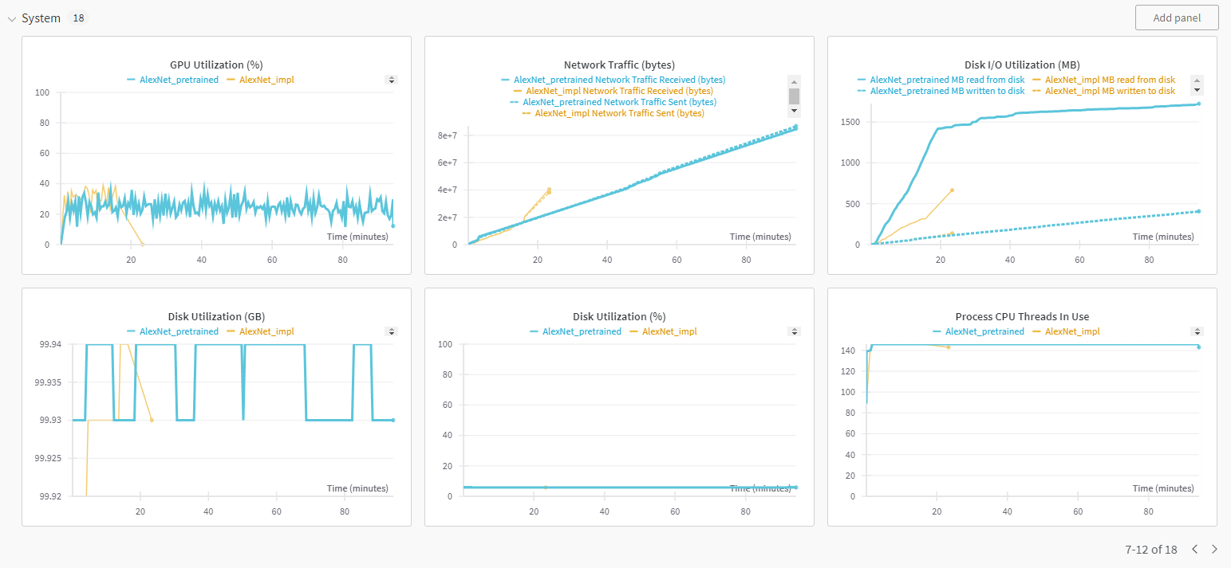Screen dimensions: 1231x568
Task: Click the 18 panel count badge
Action: (78, 18)
